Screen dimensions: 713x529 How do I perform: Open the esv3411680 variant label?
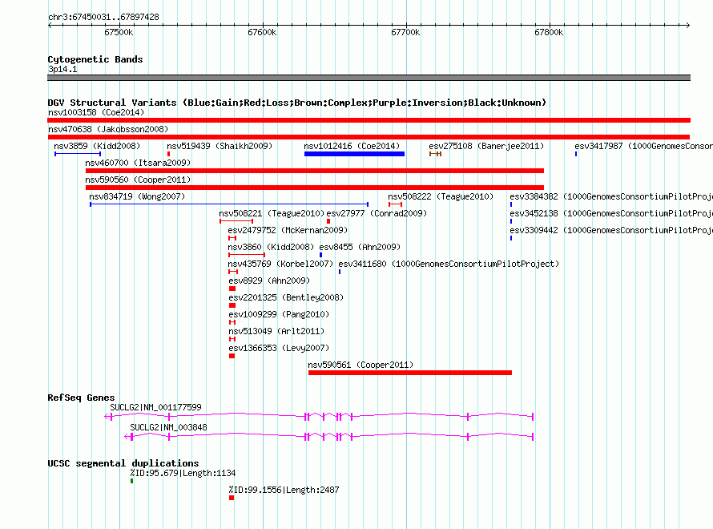pos(449,264)
